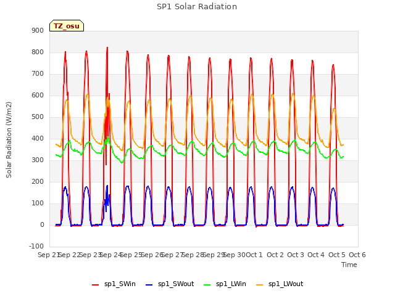Click the green sp1_LWin legend swatch

pyautogui.click(x=207, y=285)
